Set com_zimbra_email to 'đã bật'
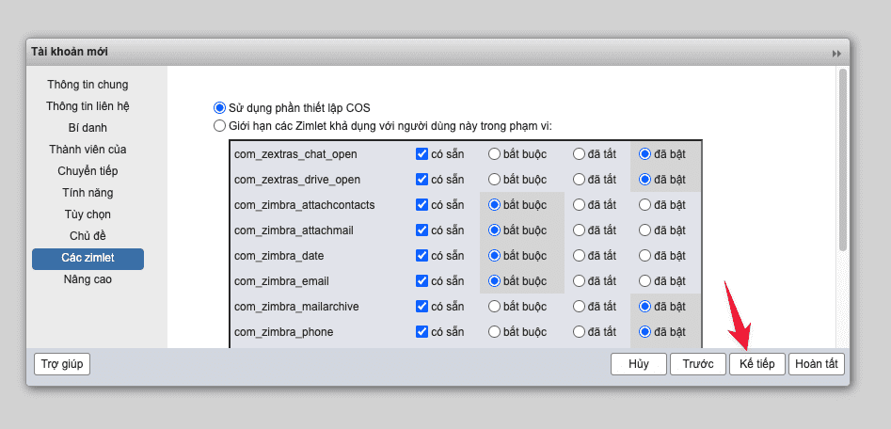The image size is (891, 429). point(644,280)
